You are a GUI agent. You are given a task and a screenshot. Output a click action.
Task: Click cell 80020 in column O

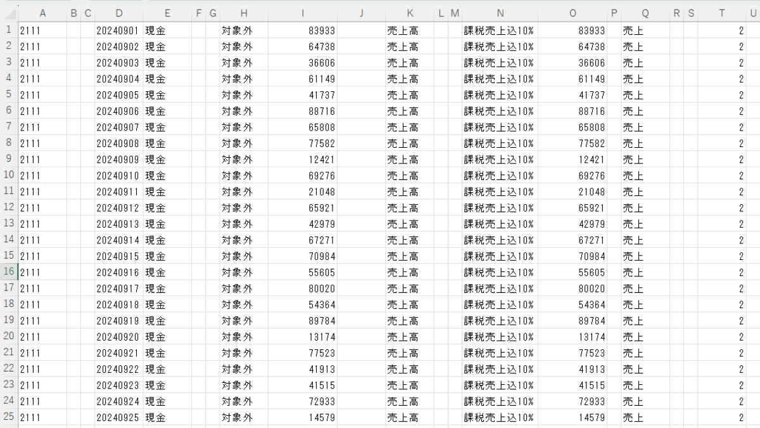tap(573, 289)
